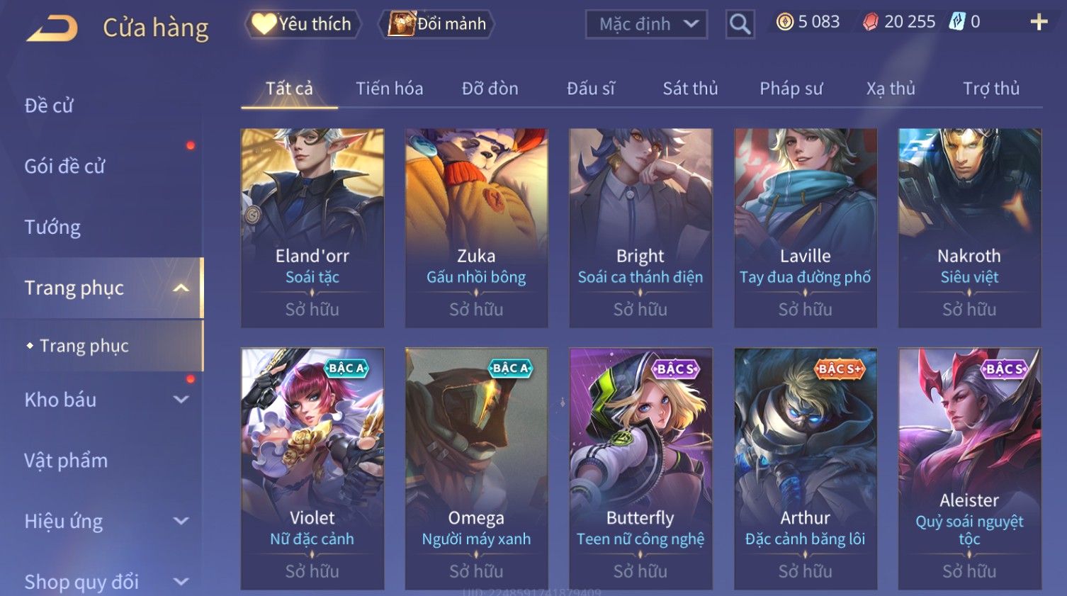Switch to the Pháp sư tab
The width and height of the screenshot is (1067, 596).
click(x=791, y=89)
